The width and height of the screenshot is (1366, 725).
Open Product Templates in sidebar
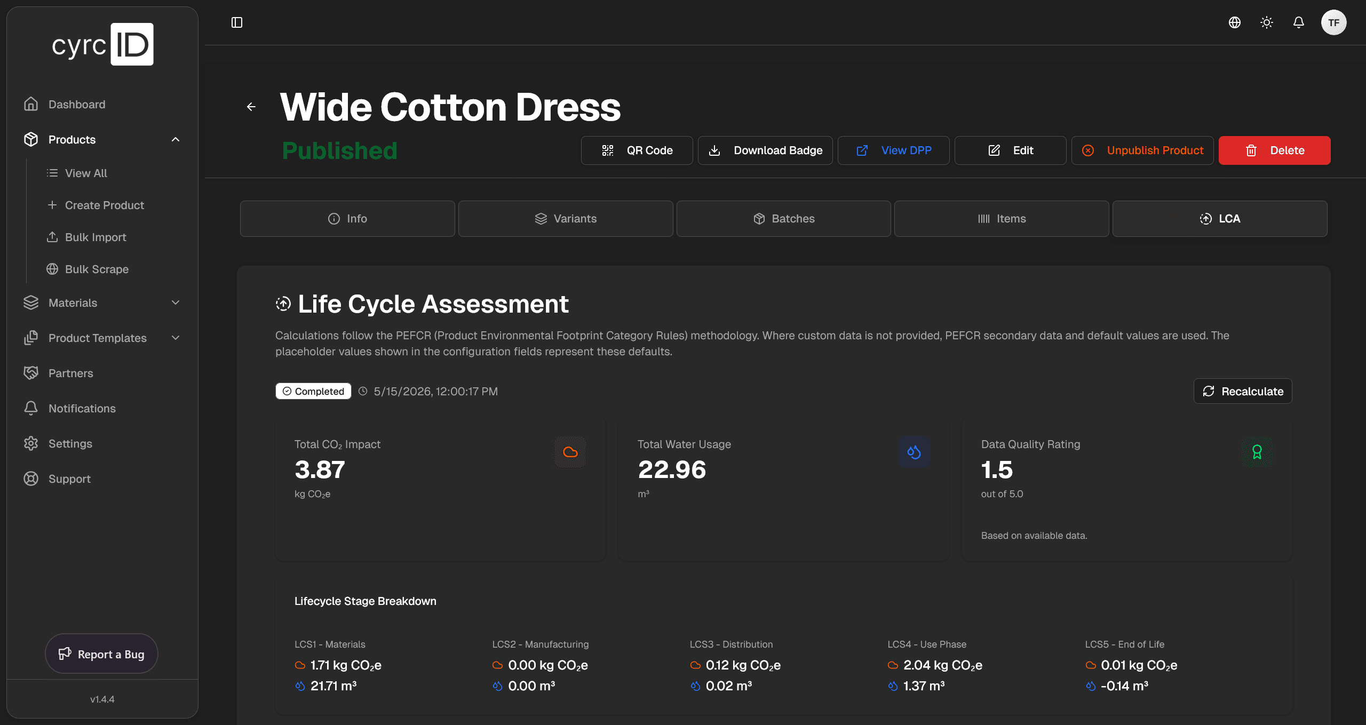[x=97, y=338]
